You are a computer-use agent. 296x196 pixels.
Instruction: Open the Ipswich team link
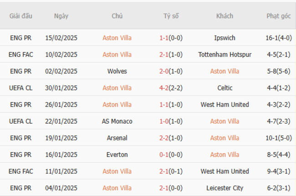[x=225, y=38]
